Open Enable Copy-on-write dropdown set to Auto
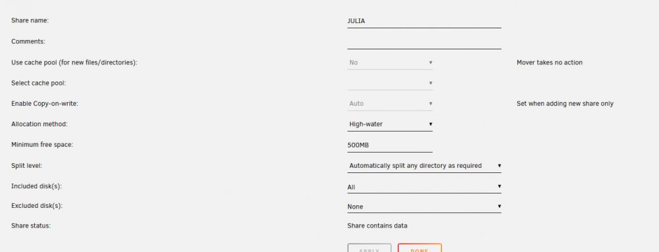This screenshot has height=252, width=659. [389, 103]
